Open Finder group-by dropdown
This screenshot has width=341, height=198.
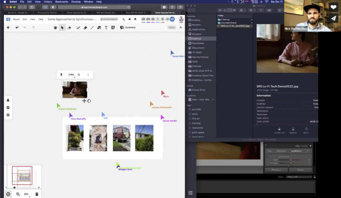(x=242, y=10)
